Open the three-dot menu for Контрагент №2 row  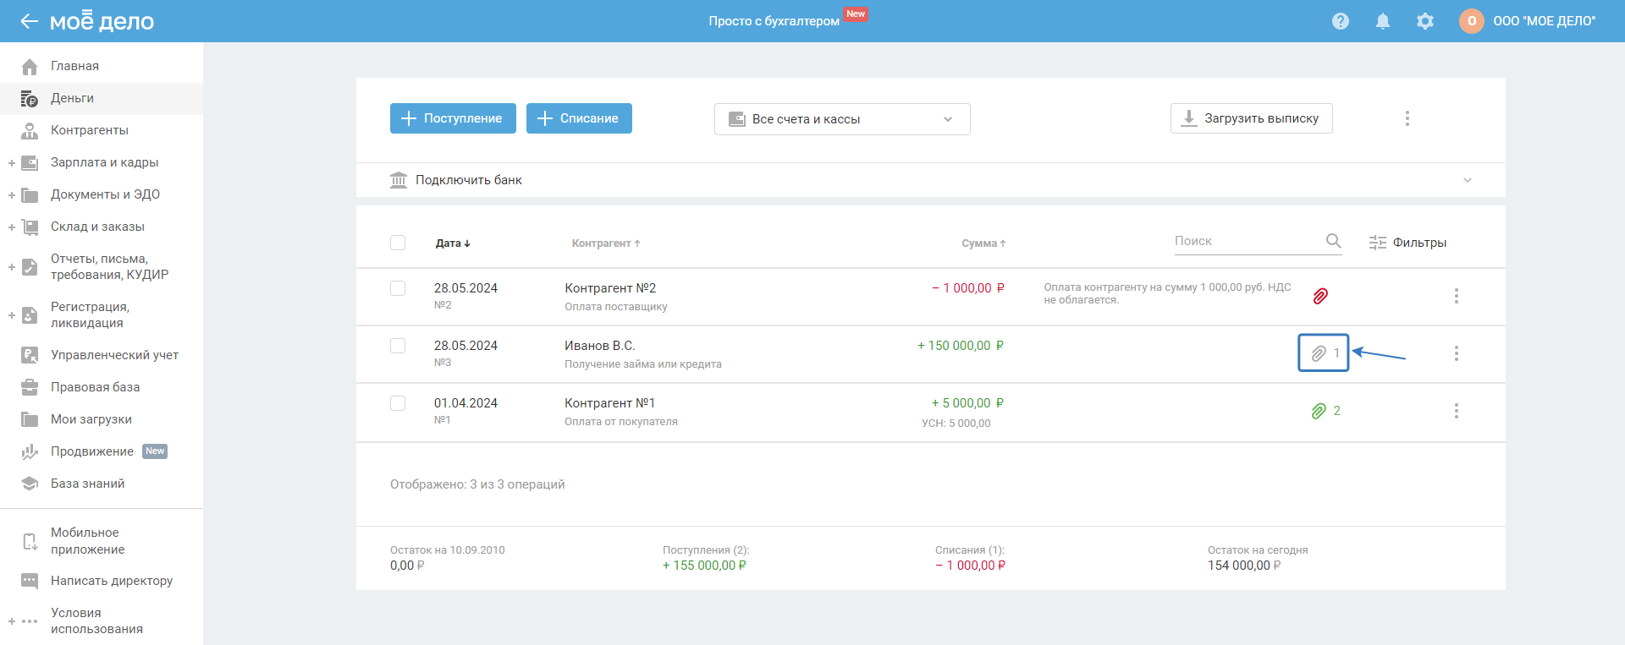[1457, 296]
